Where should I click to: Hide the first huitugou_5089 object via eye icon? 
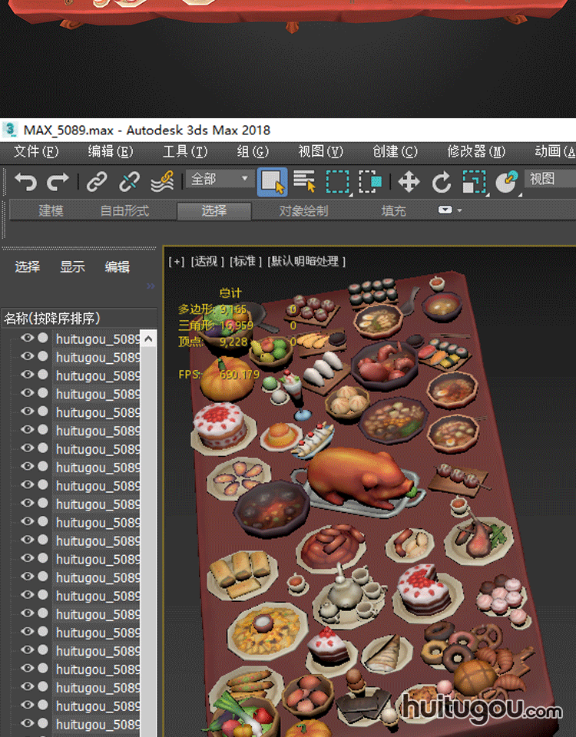tap(28, 338)
